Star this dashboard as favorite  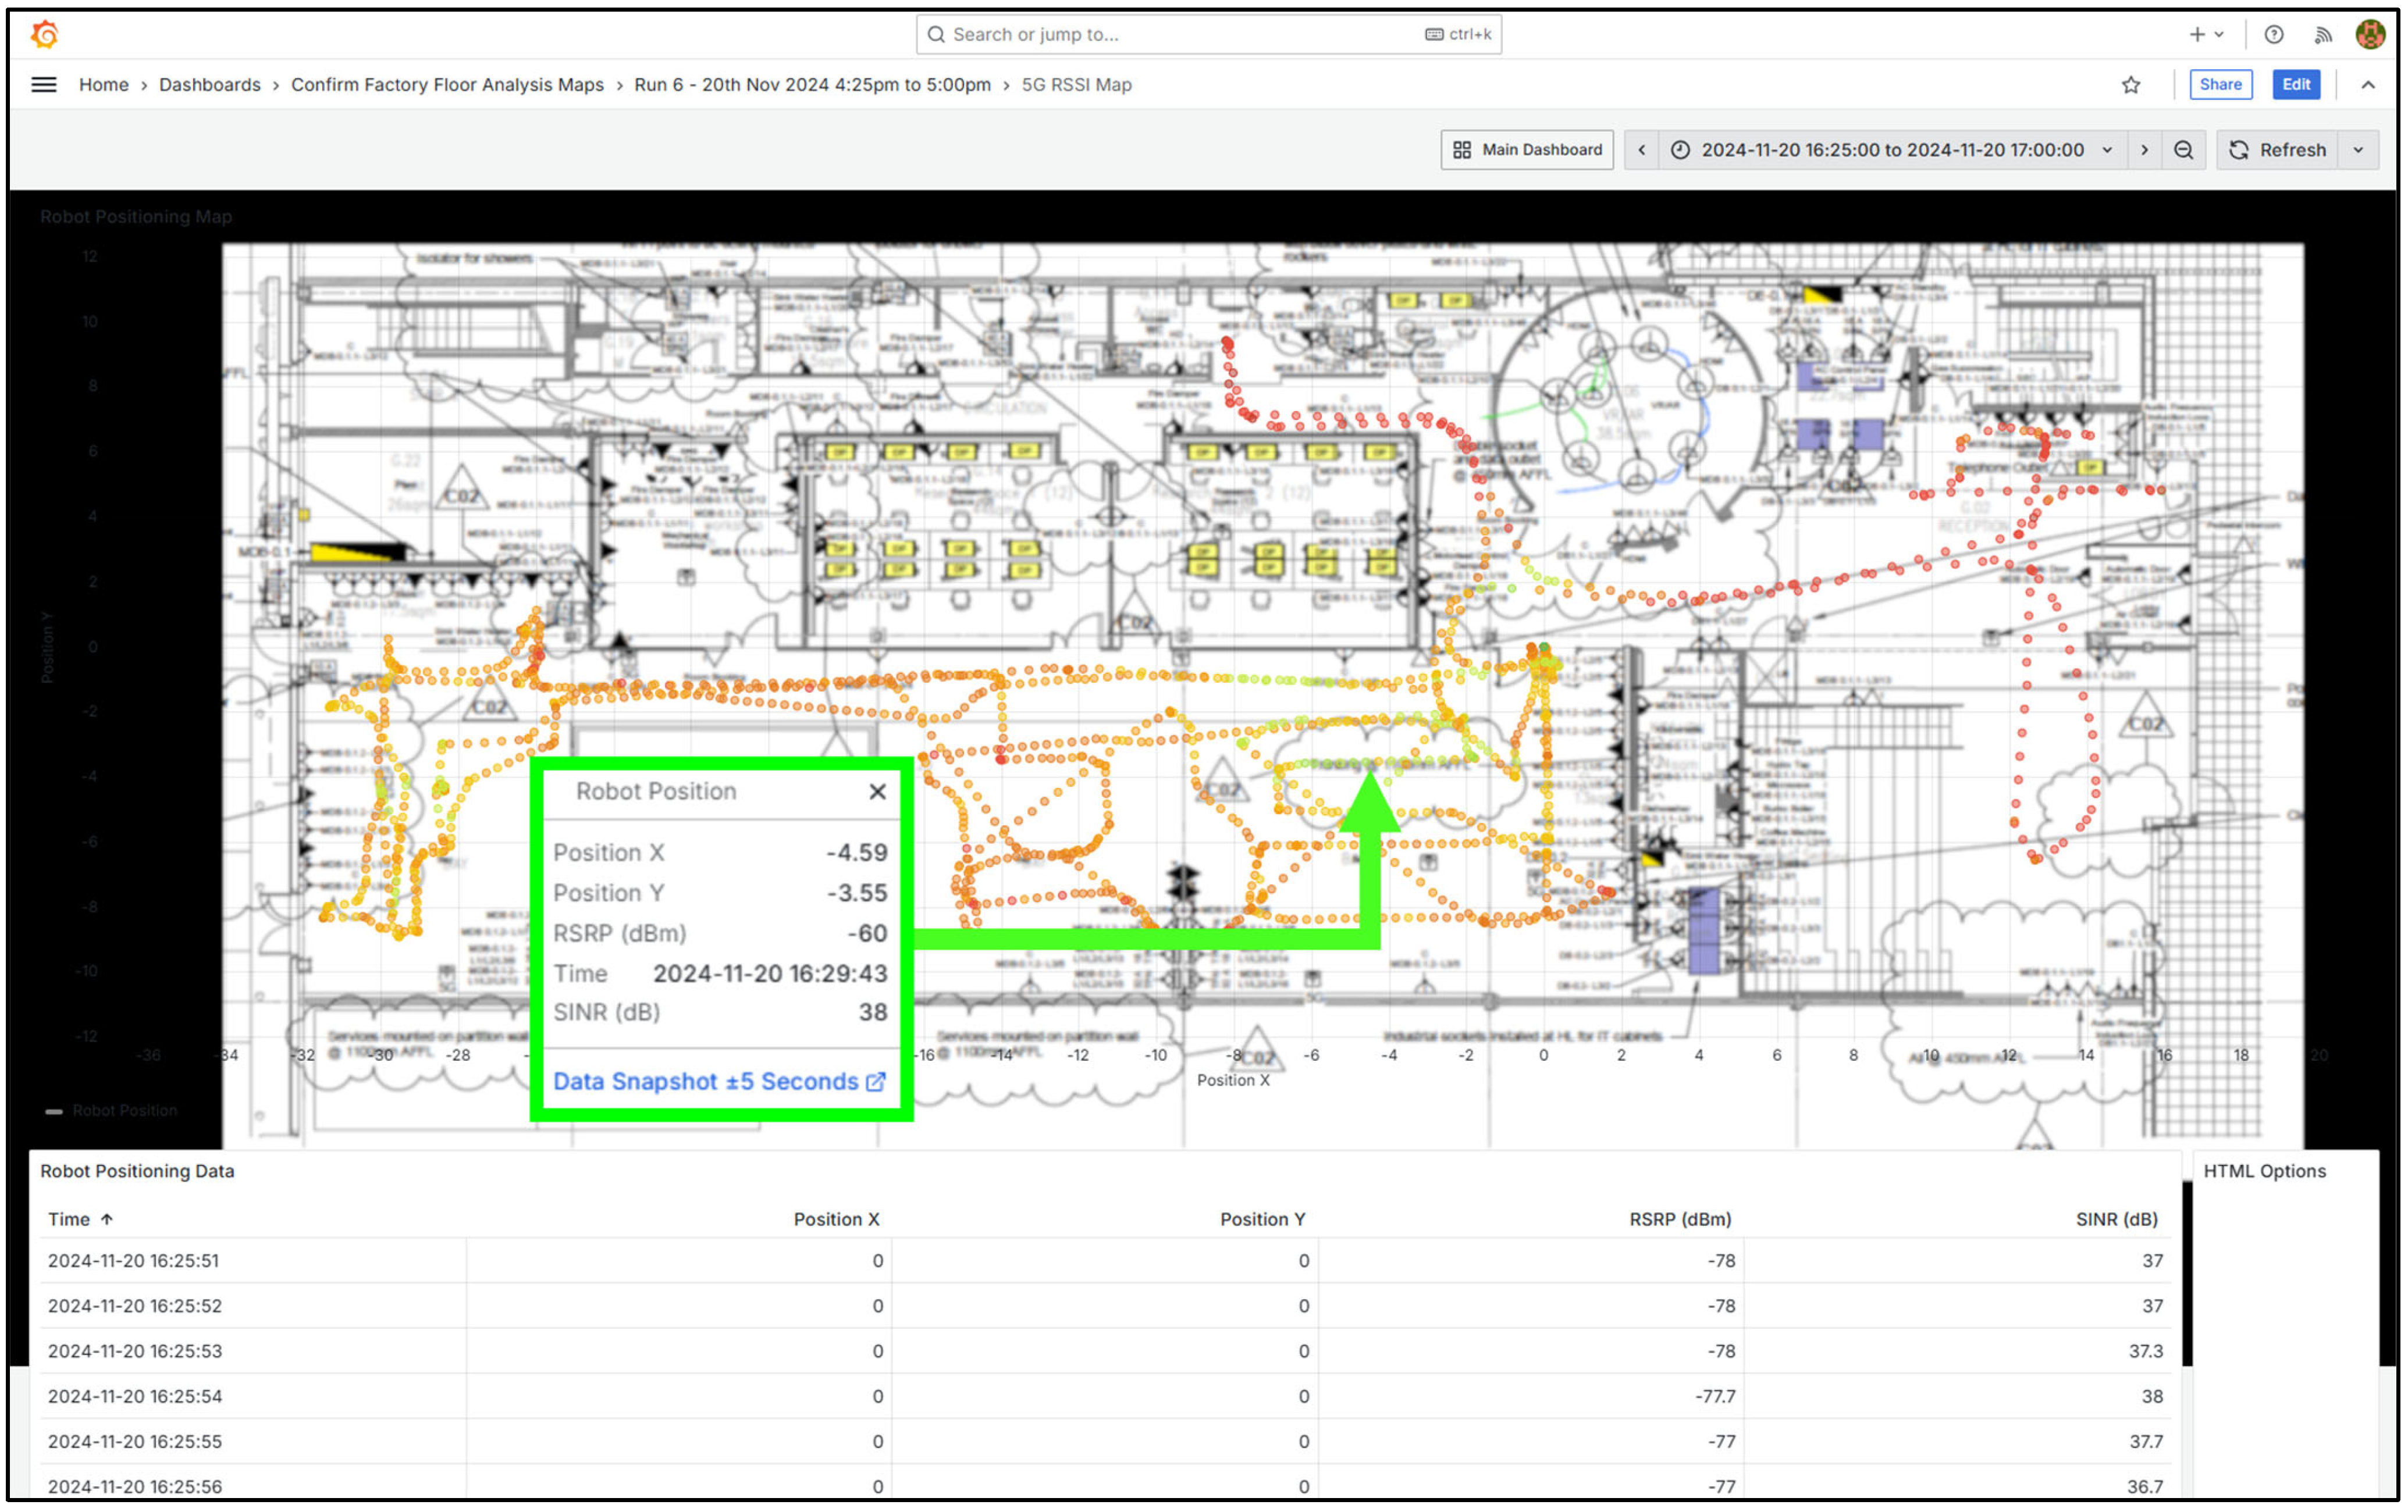coord(2131,85)
